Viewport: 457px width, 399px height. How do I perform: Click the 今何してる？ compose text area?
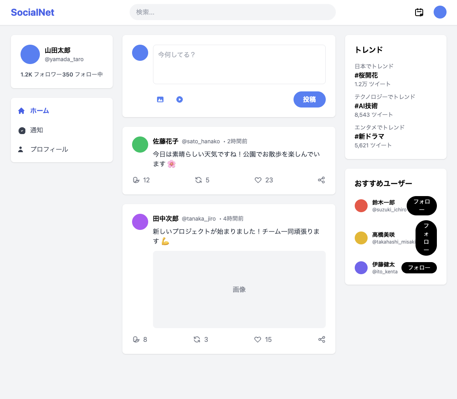point(239,64)
